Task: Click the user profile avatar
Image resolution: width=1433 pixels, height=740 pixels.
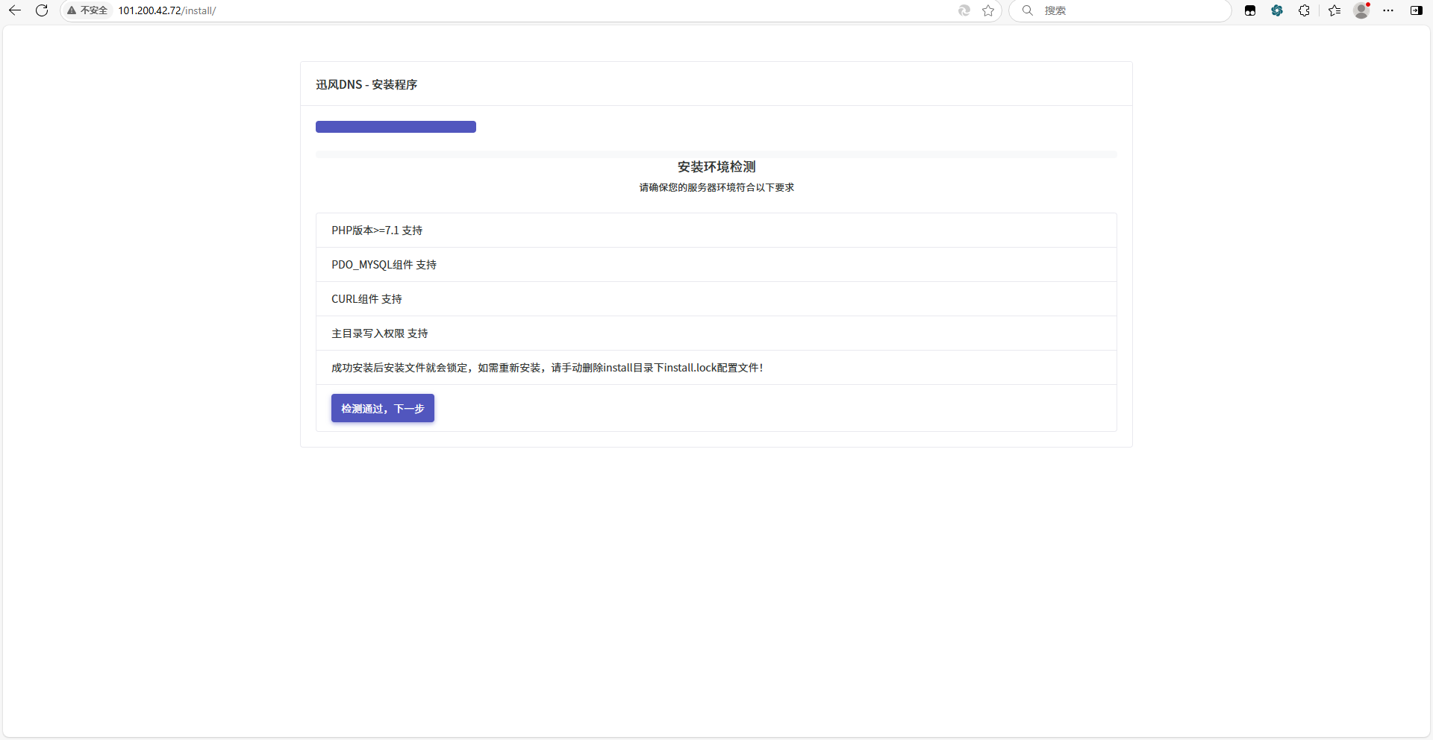Action: point(1361,10)
